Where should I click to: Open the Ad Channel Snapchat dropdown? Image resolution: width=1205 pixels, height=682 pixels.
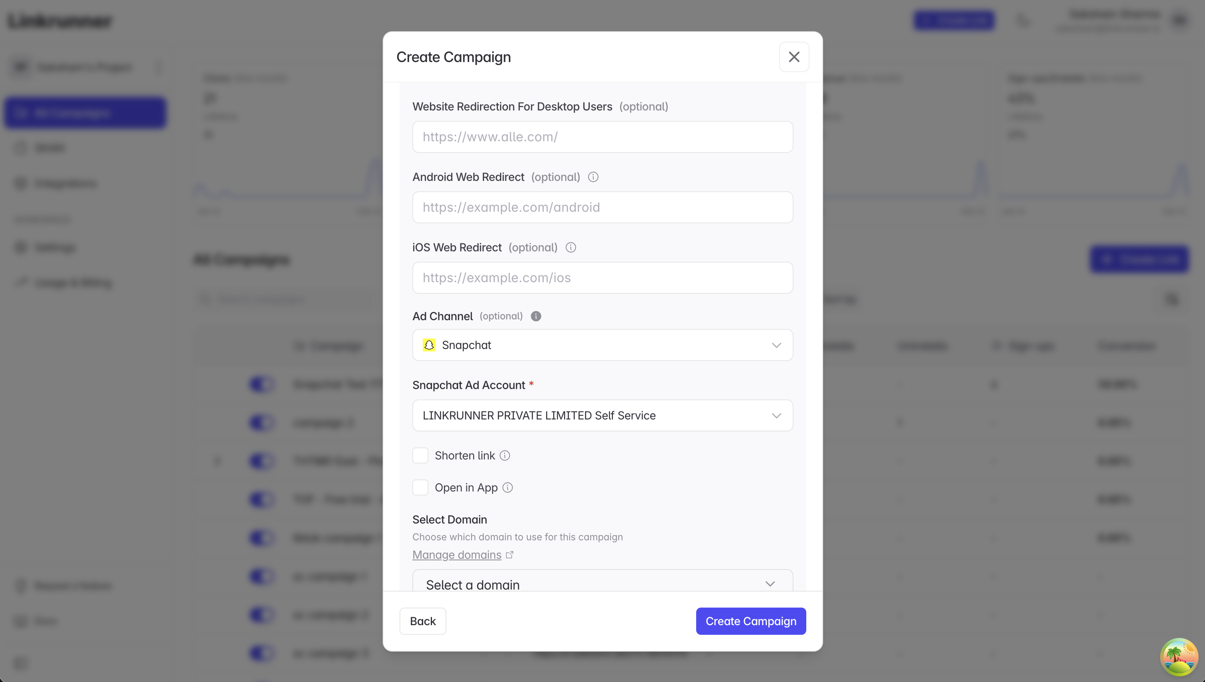602,345
